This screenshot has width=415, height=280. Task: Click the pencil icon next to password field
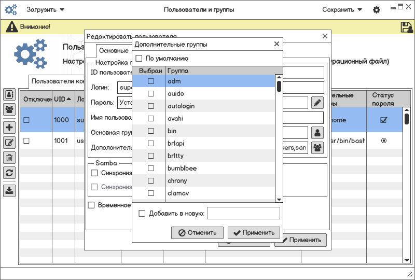[x=317, y=103]
